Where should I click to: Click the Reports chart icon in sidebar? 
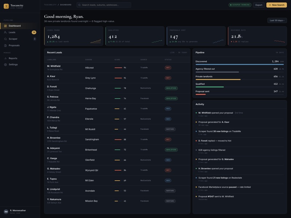(5, 58)
